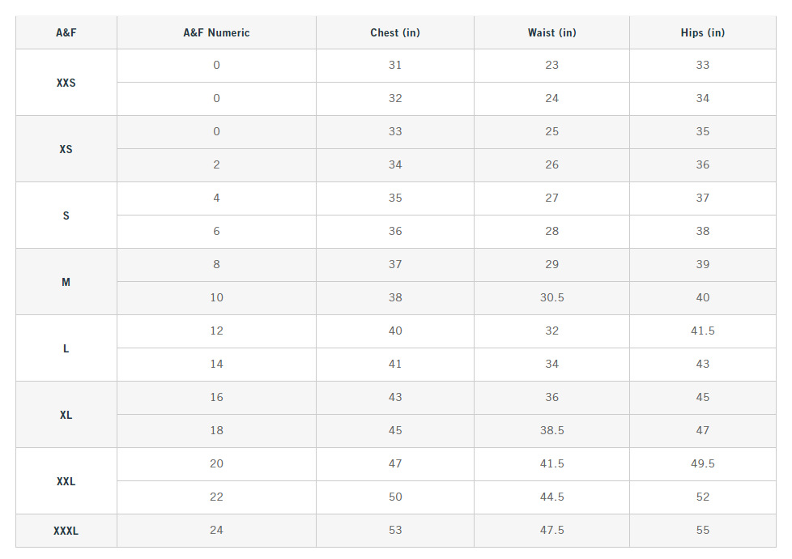Select the Chest (in) column header
The height and width of the screenshot is (559, 792).
pos(395,33)
